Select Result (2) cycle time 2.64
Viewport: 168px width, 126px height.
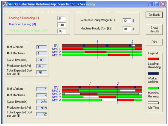click(x=42, y=102)
